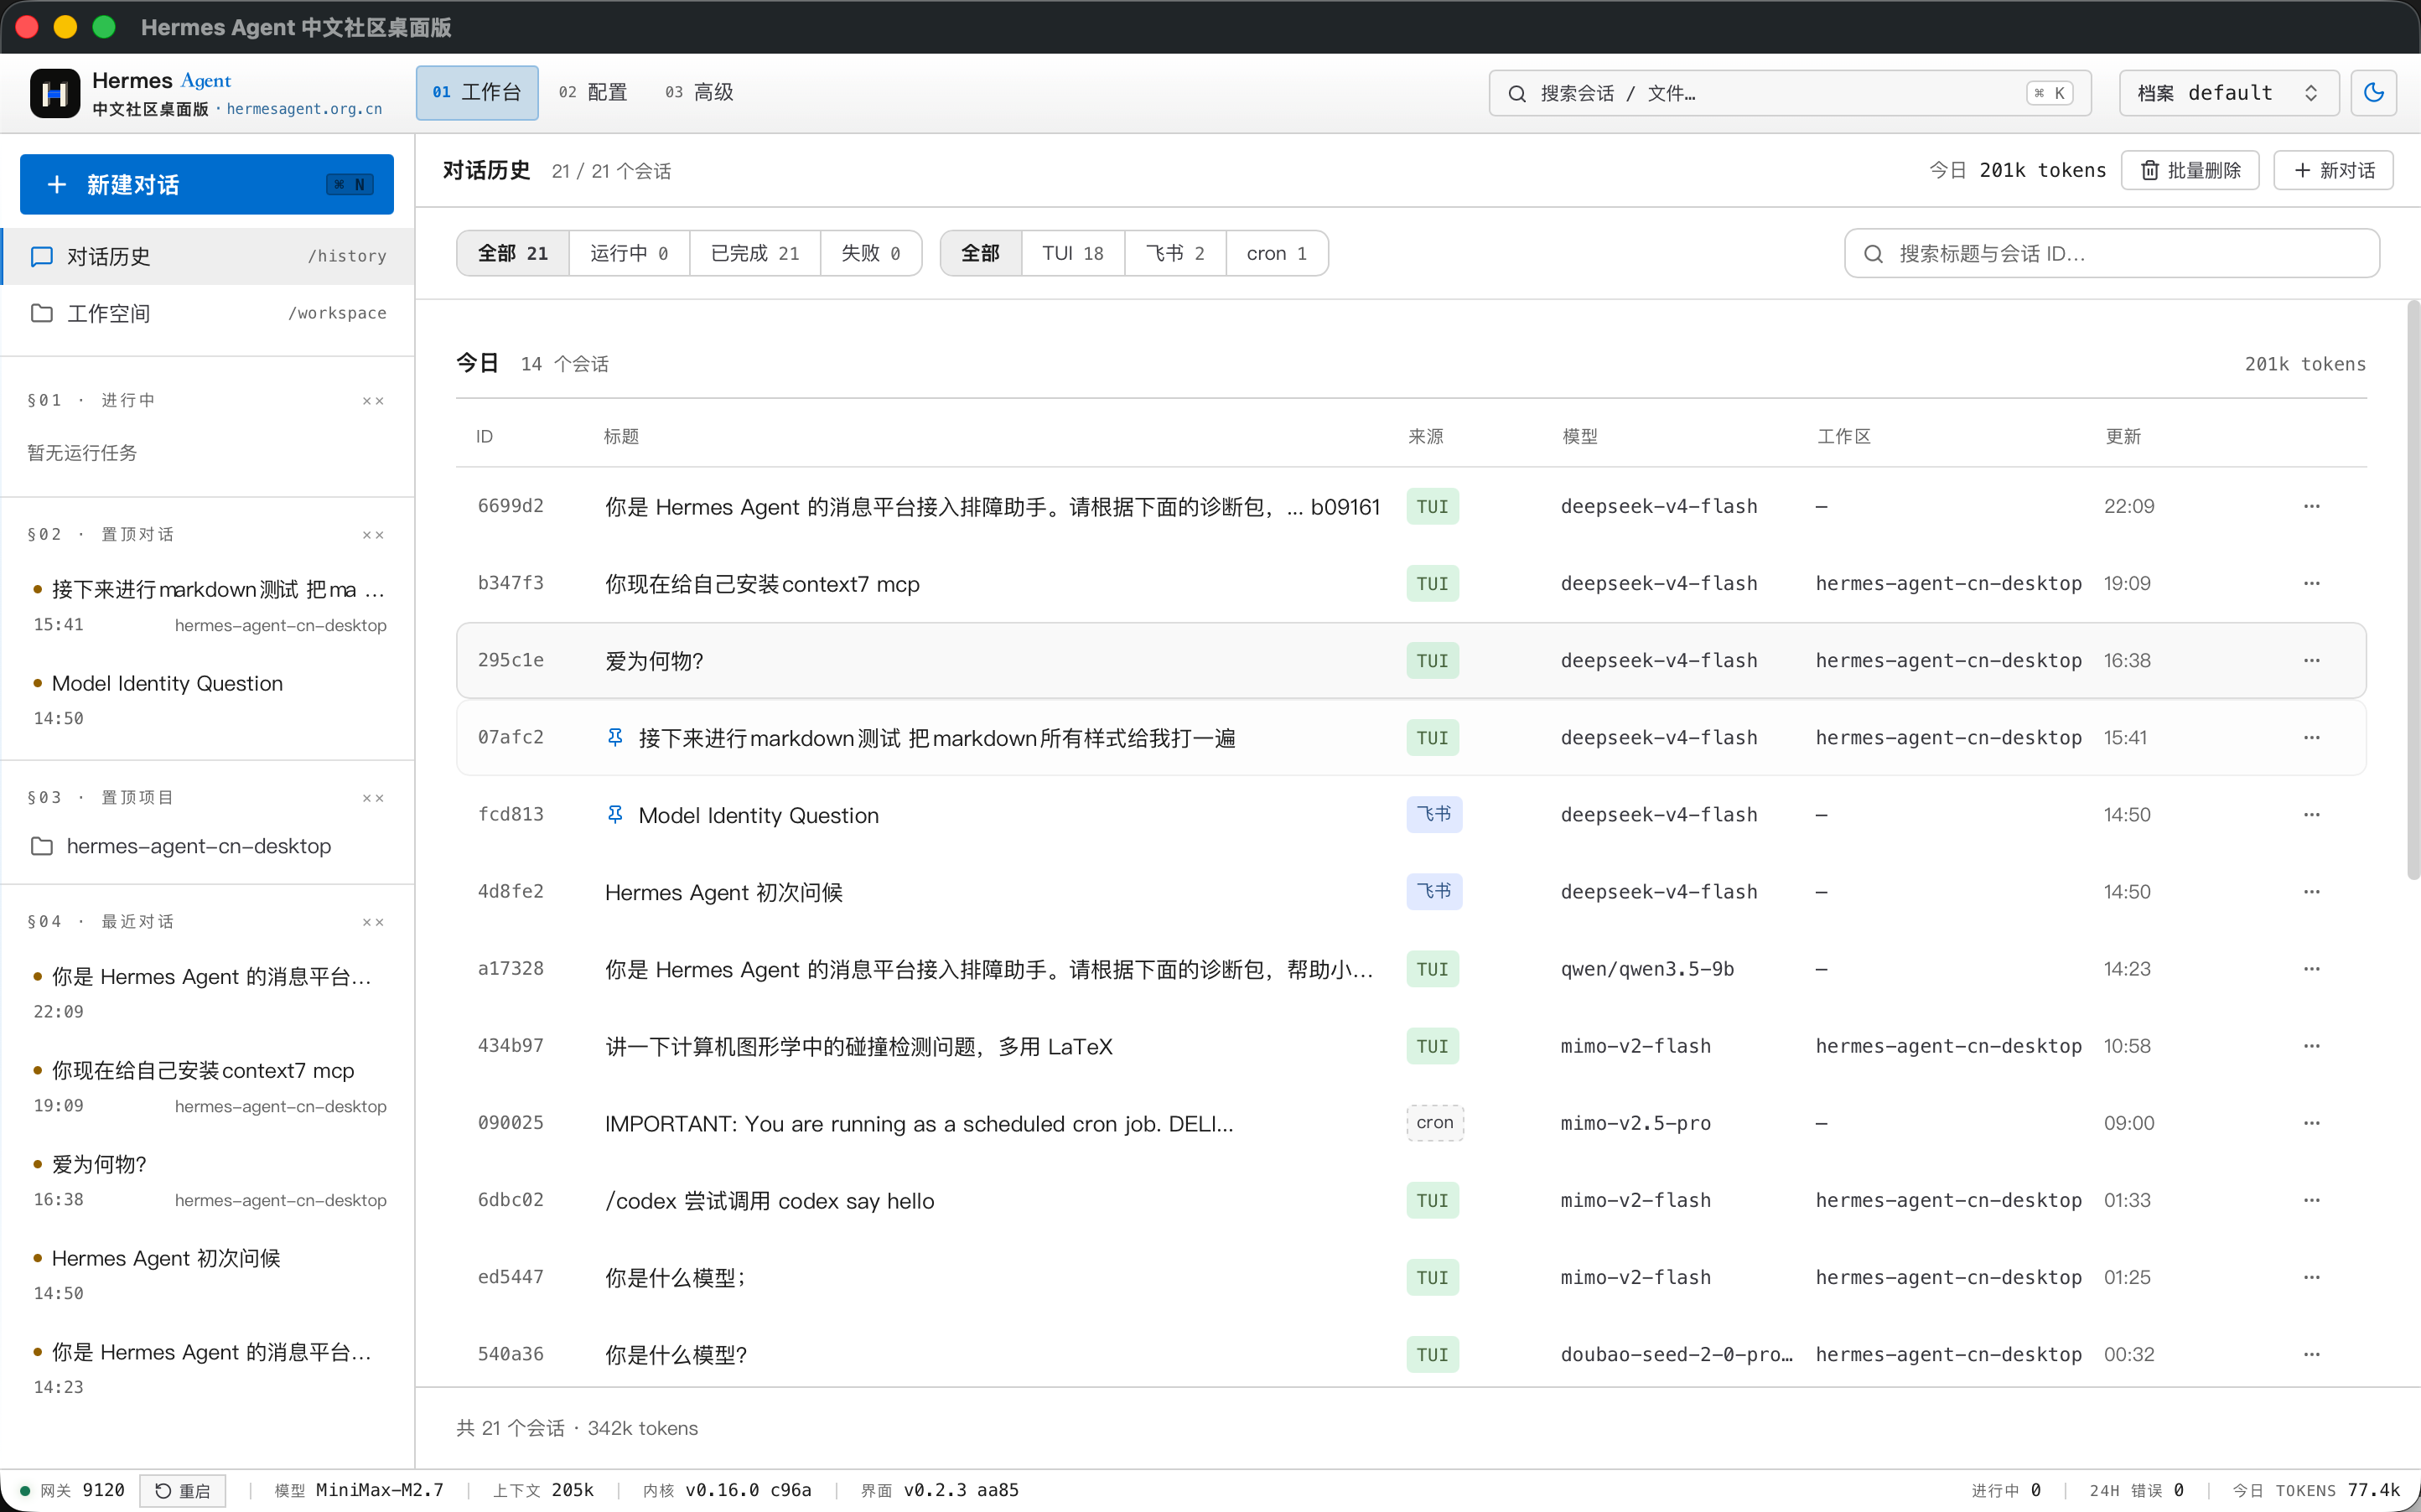Click the magnifier icon in the global search
This screenshot has height=1512, width=2421.
click(1517, 93)
